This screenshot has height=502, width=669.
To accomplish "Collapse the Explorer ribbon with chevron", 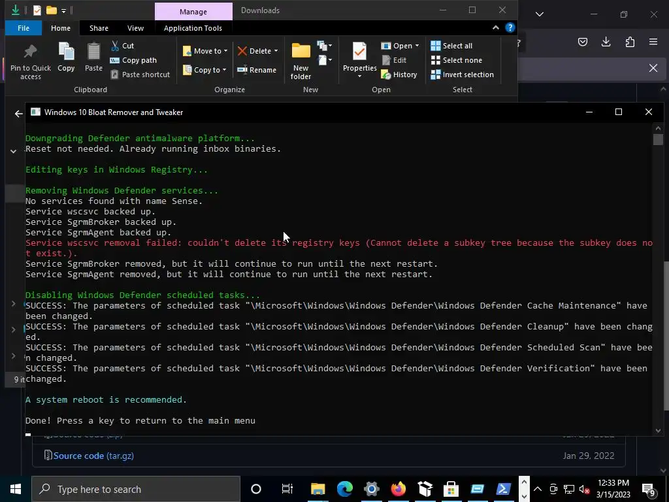I will click(x=495, y=27).
